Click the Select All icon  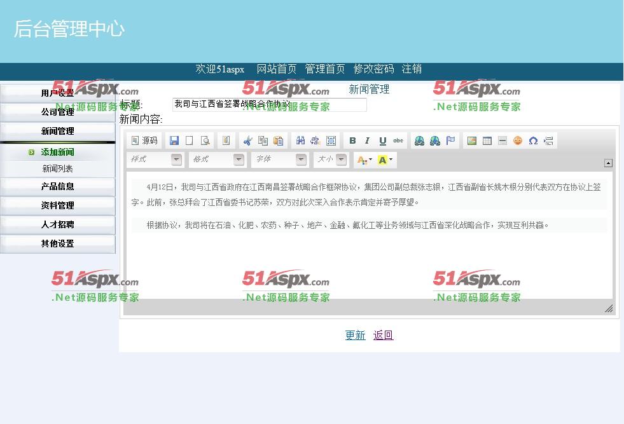click(x=331, y=140)
